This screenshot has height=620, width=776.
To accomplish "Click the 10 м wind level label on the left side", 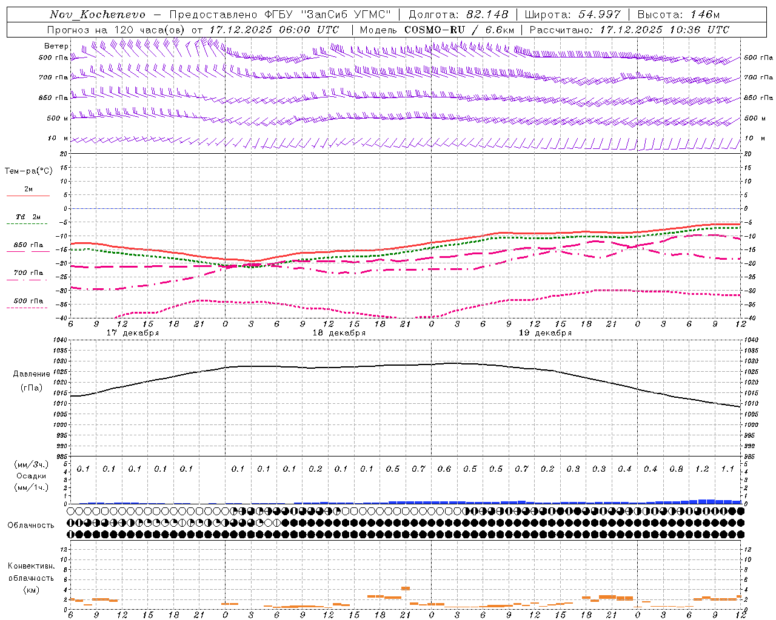I will click(x=58, y=139).
